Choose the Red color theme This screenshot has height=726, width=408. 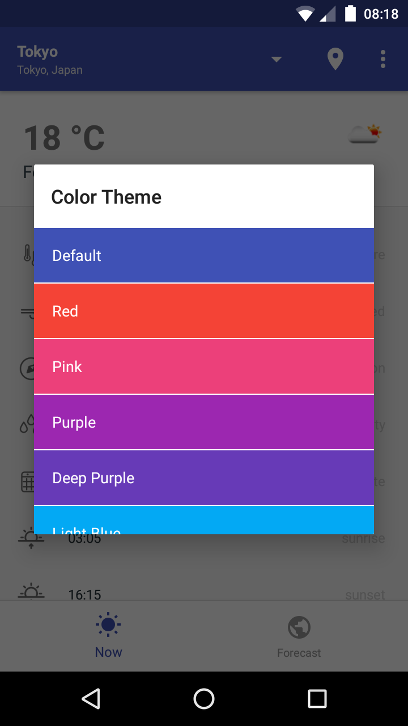[204, 311]
